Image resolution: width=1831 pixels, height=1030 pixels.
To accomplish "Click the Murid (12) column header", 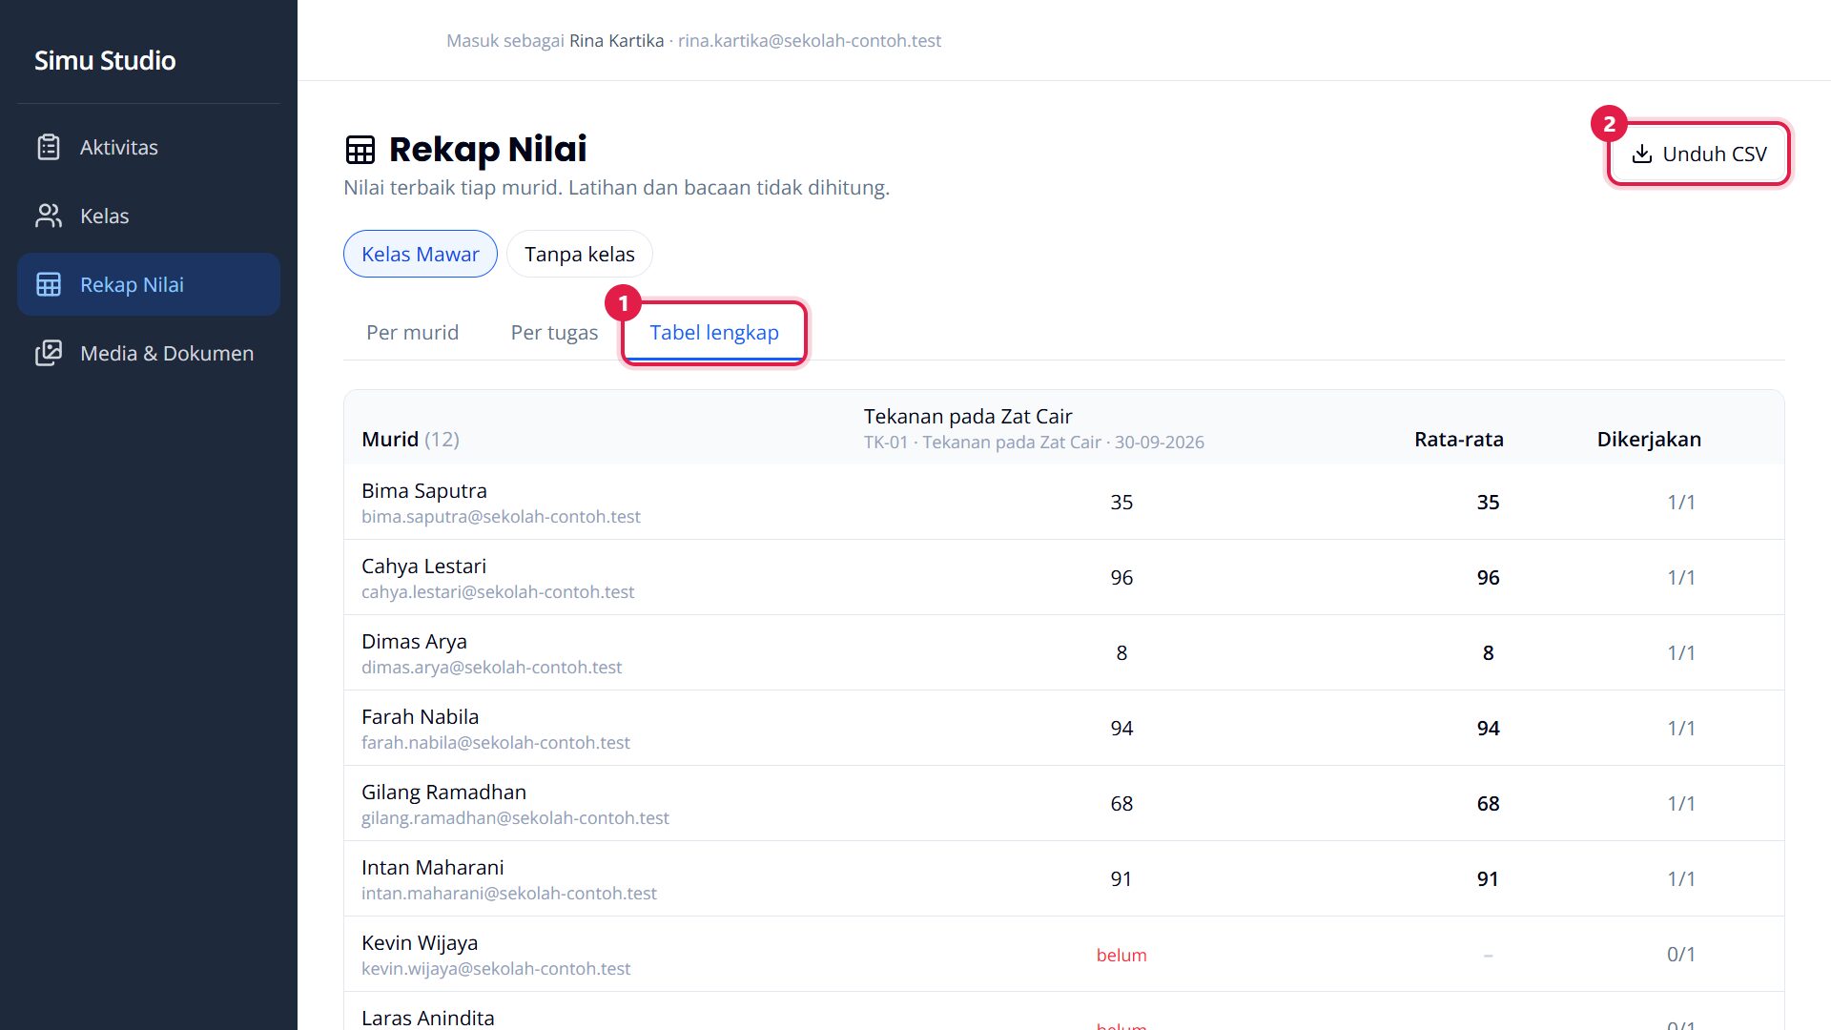I will [410, 439].
